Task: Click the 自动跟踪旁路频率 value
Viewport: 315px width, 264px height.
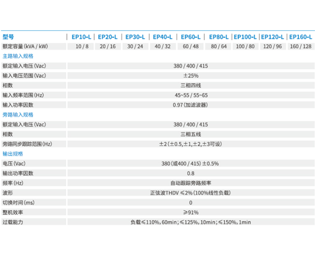Action: [x=191, y=183]
